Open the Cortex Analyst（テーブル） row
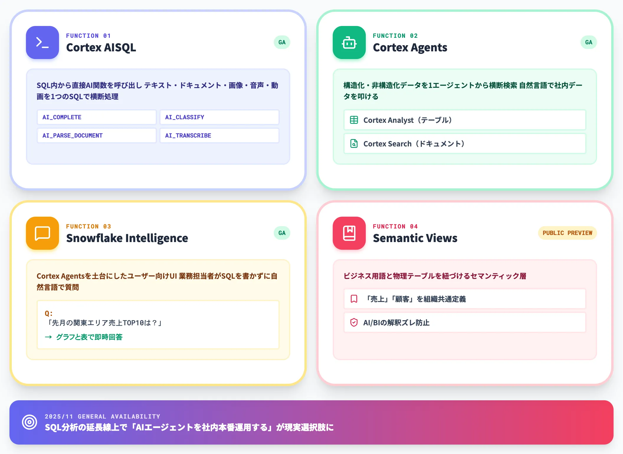Viewport: 623px width, 454px height. [465, 120]
